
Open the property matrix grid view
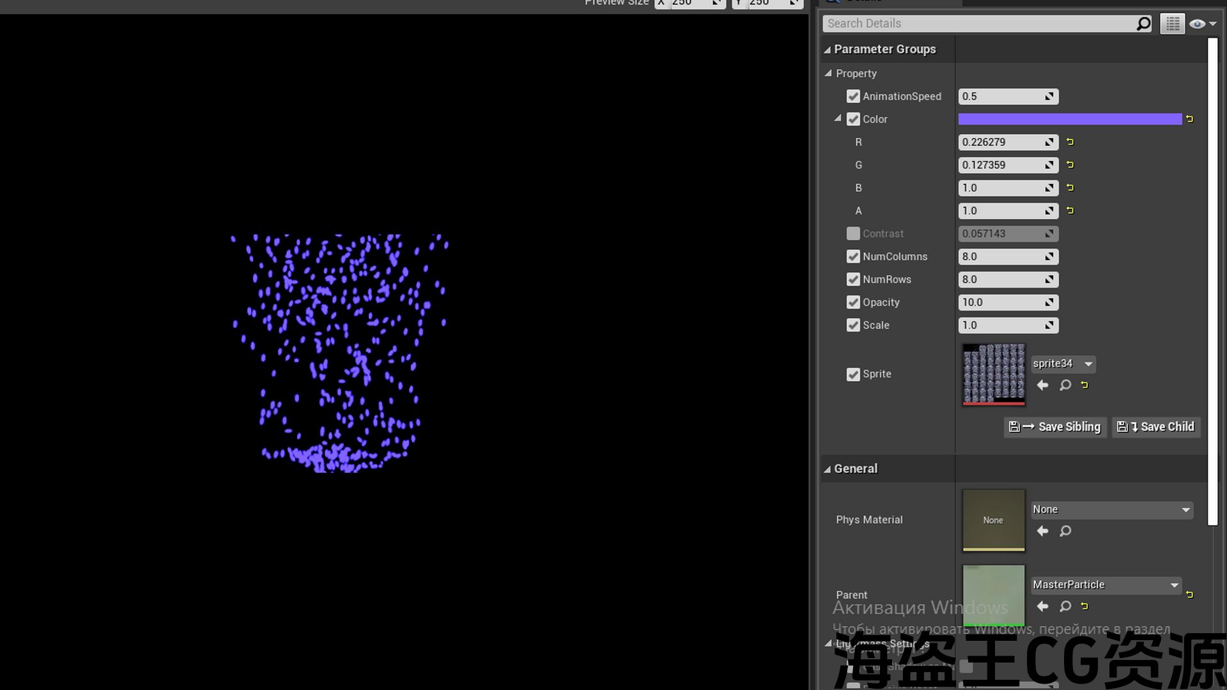(1172, 24)
